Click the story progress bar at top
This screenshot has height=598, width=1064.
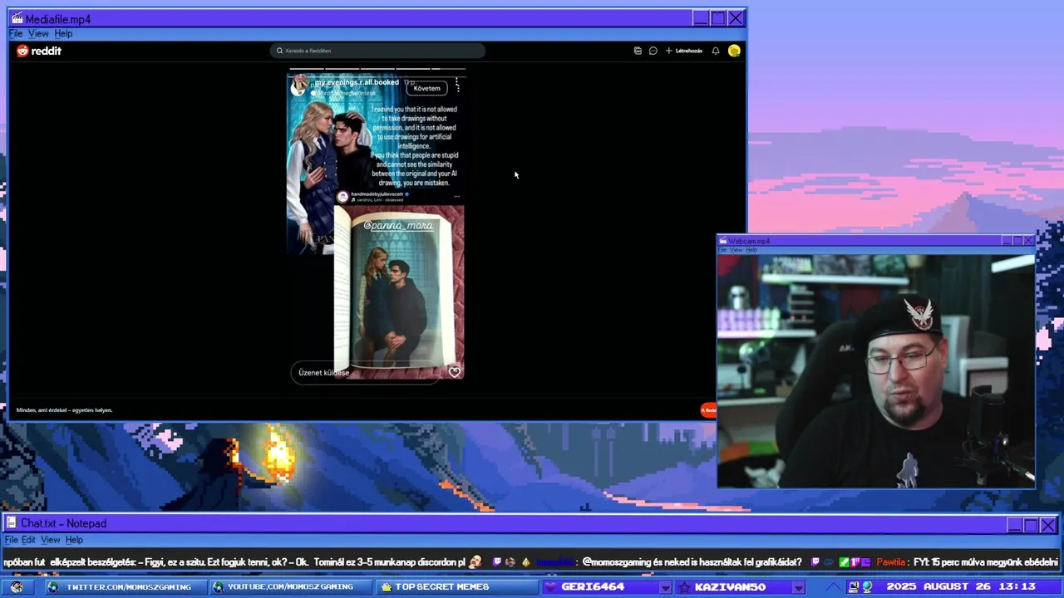coord(377,69)
